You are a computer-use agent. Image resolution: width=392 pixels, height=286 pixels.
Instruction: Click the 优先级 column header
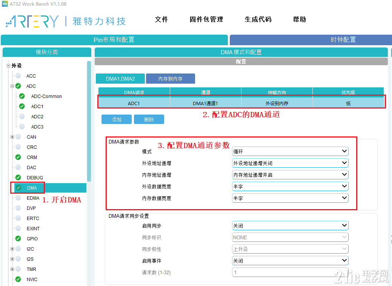[348, 92]
